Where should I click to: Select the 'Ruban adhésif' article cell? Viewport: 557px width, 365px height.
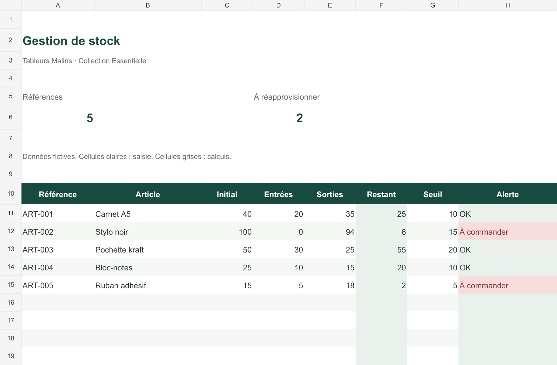148,285
